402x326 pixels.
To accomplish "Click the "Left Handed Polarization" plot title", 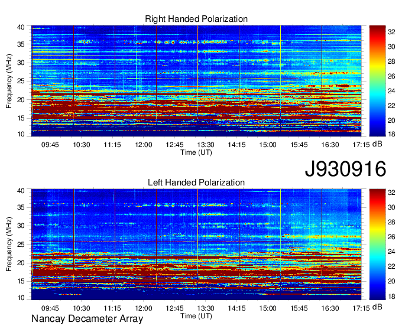I will [196, 182].
